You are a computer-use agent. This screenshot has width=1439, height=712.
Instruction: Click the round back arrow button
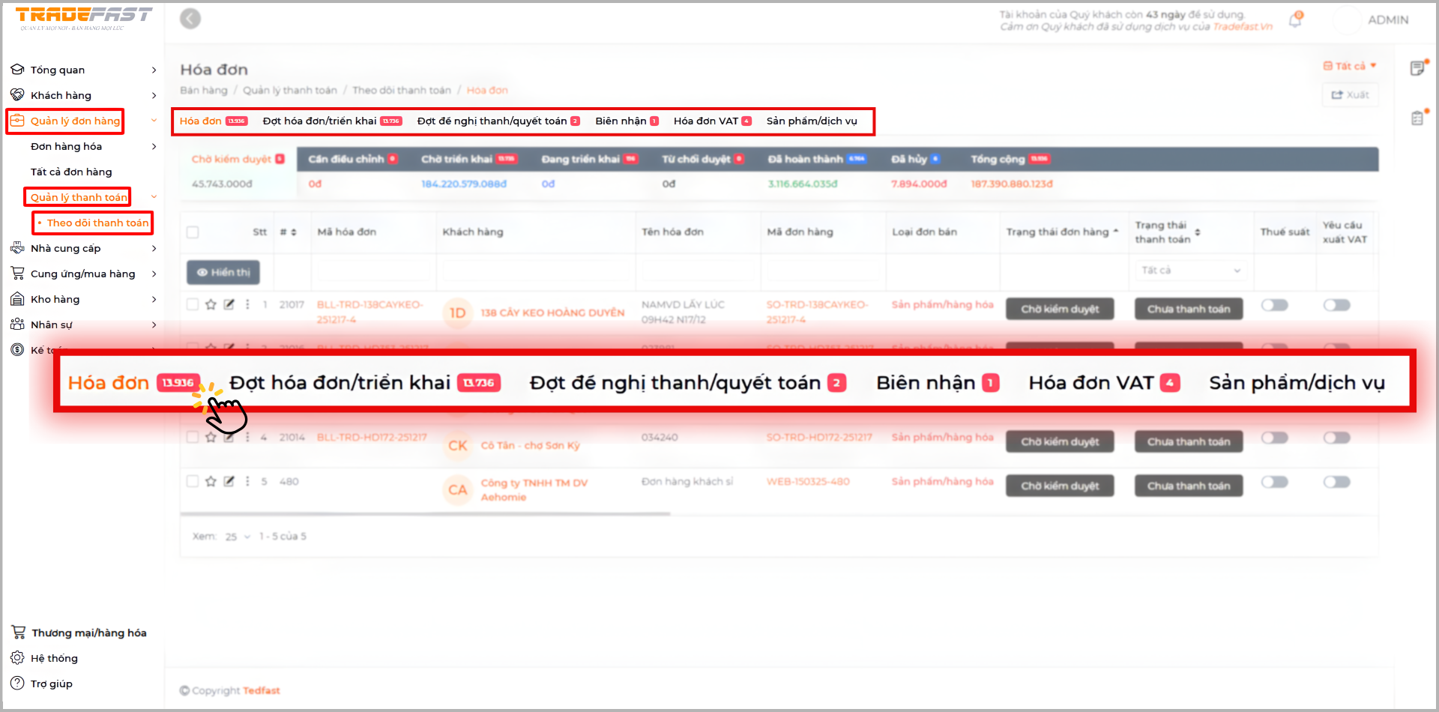[190, 19]
